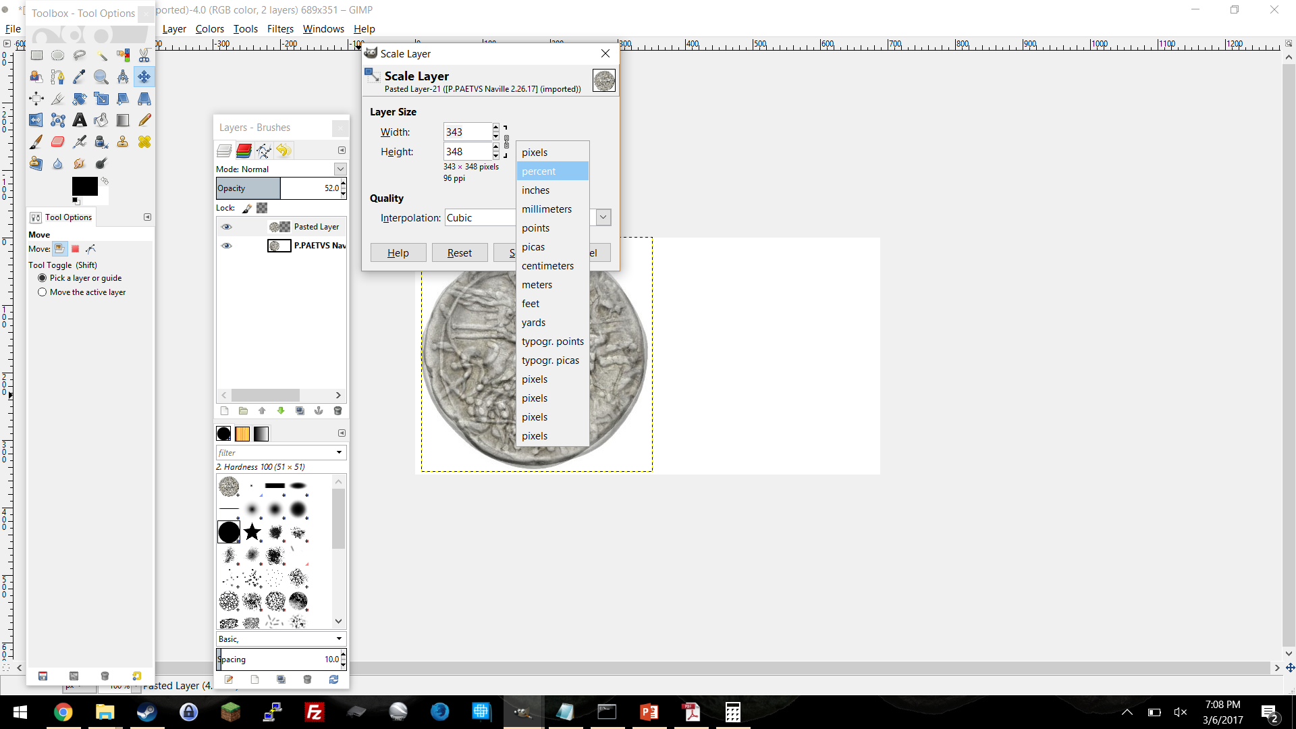This screenshot has width=1296, height=729.
Task: Toggle lock alpha channel checkerboard icon
Action: (262, 208)
